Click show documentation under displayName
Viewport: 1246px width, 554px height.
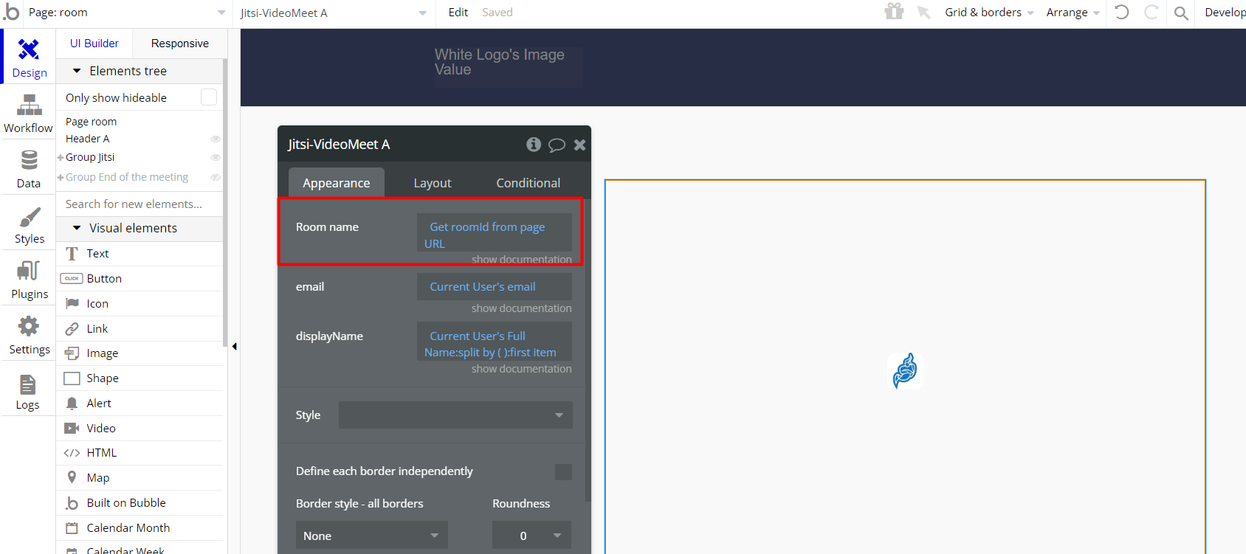522,369
